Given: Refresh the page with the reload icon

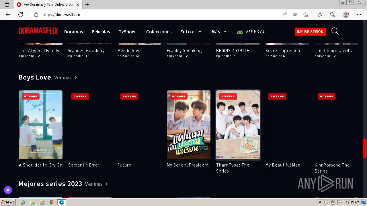Looking at the screenshot, I should click(21, 15).
